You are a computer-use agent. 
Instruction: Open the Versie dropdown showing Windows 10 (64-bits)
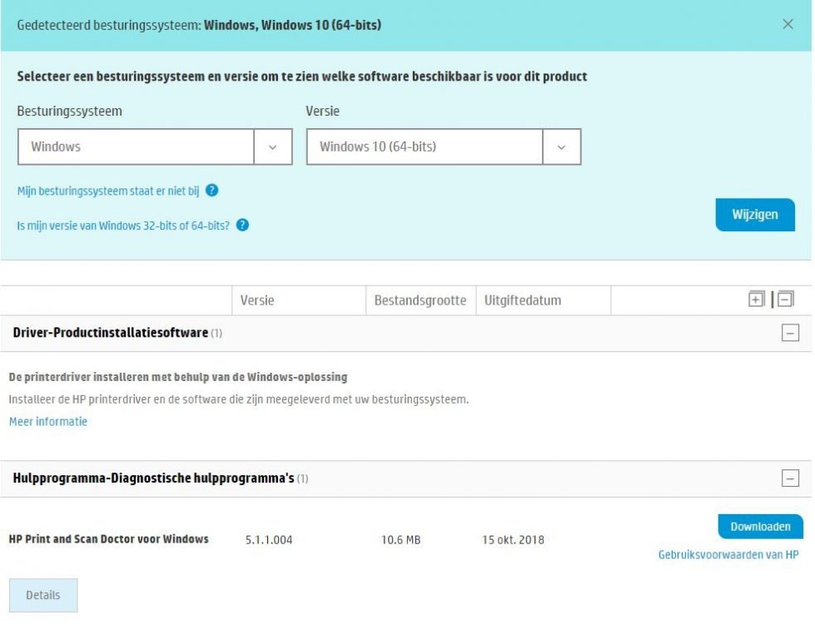[444, 147]
